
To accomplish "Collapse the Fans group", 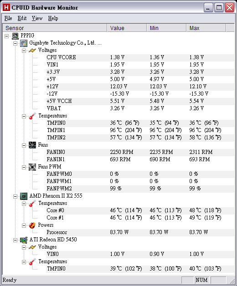I will coord(24,145).
